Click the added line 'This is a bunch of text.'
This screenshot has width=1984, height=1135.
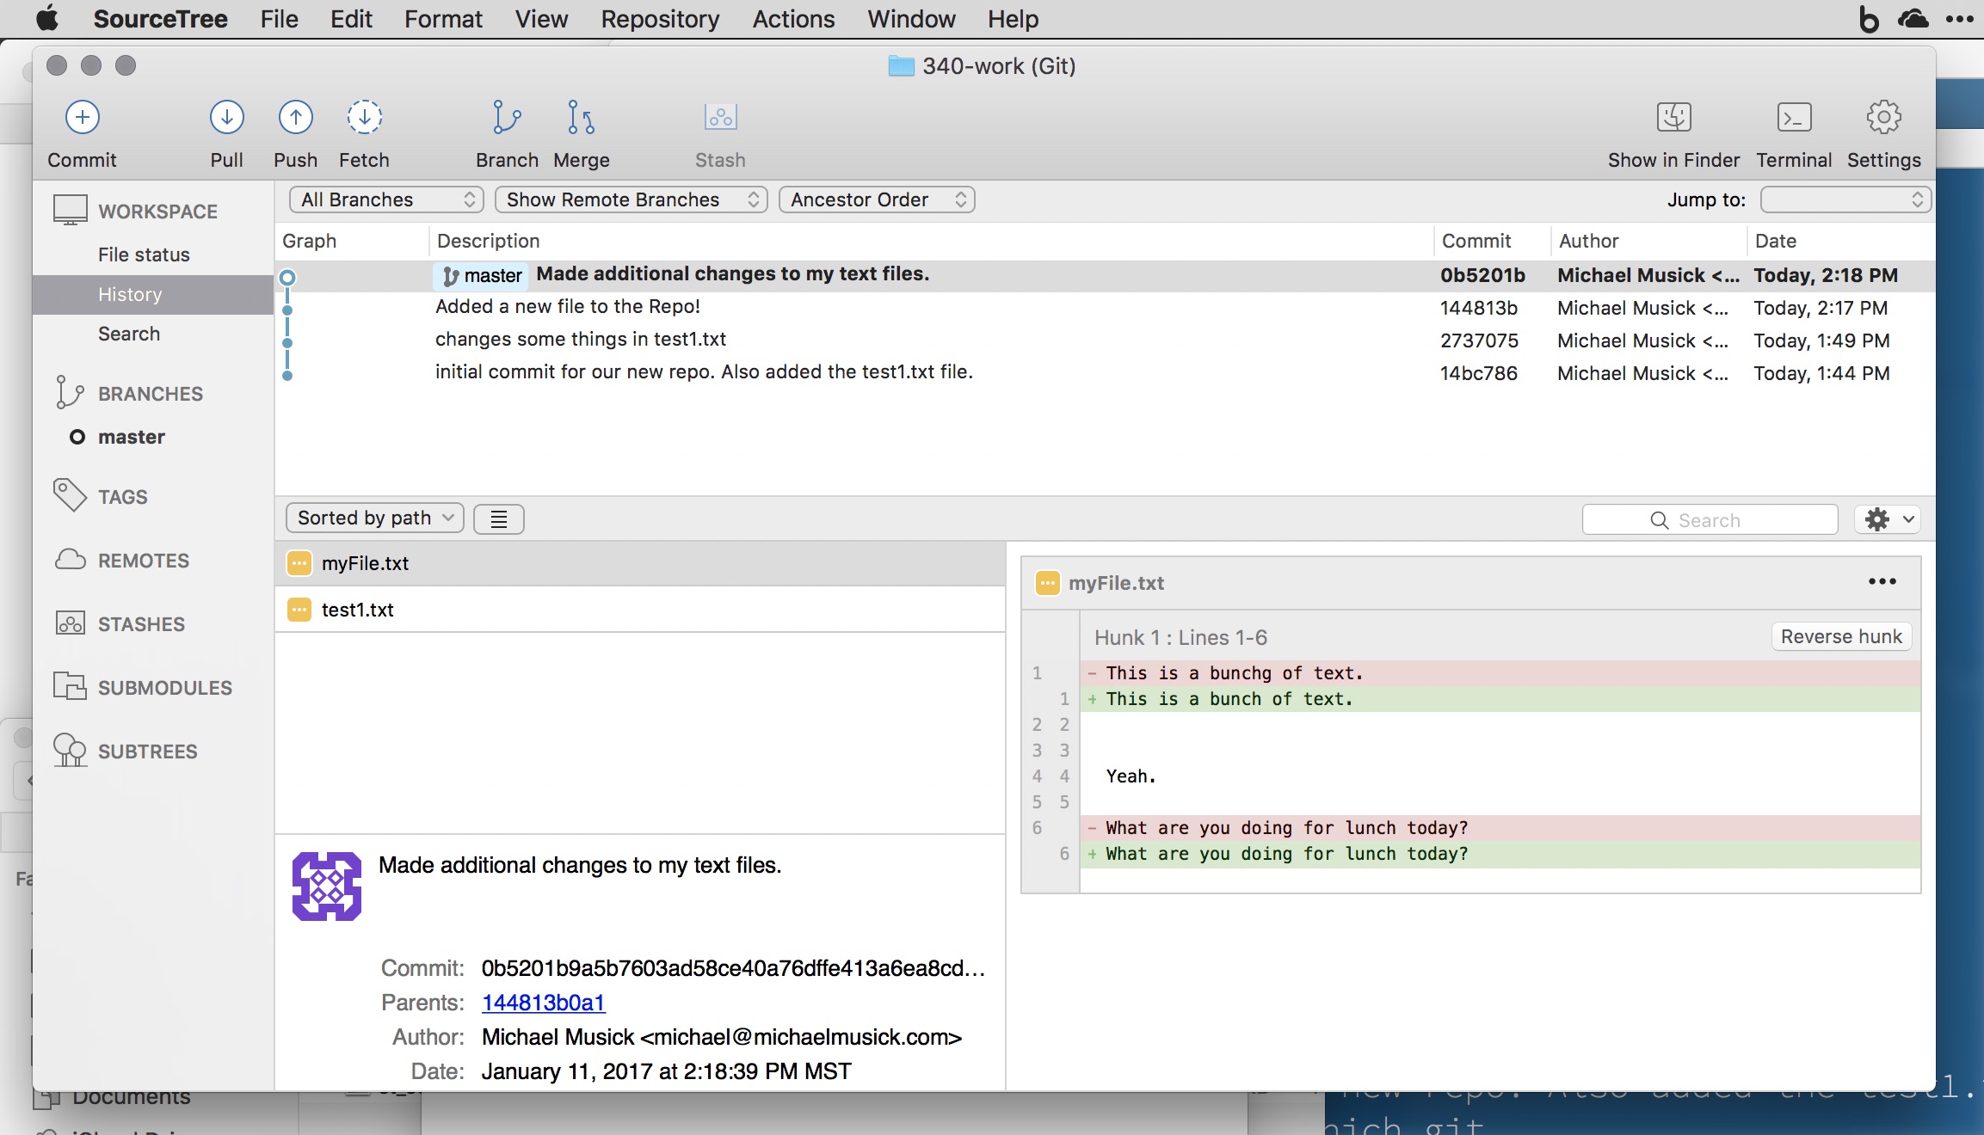pos(1500,699)
